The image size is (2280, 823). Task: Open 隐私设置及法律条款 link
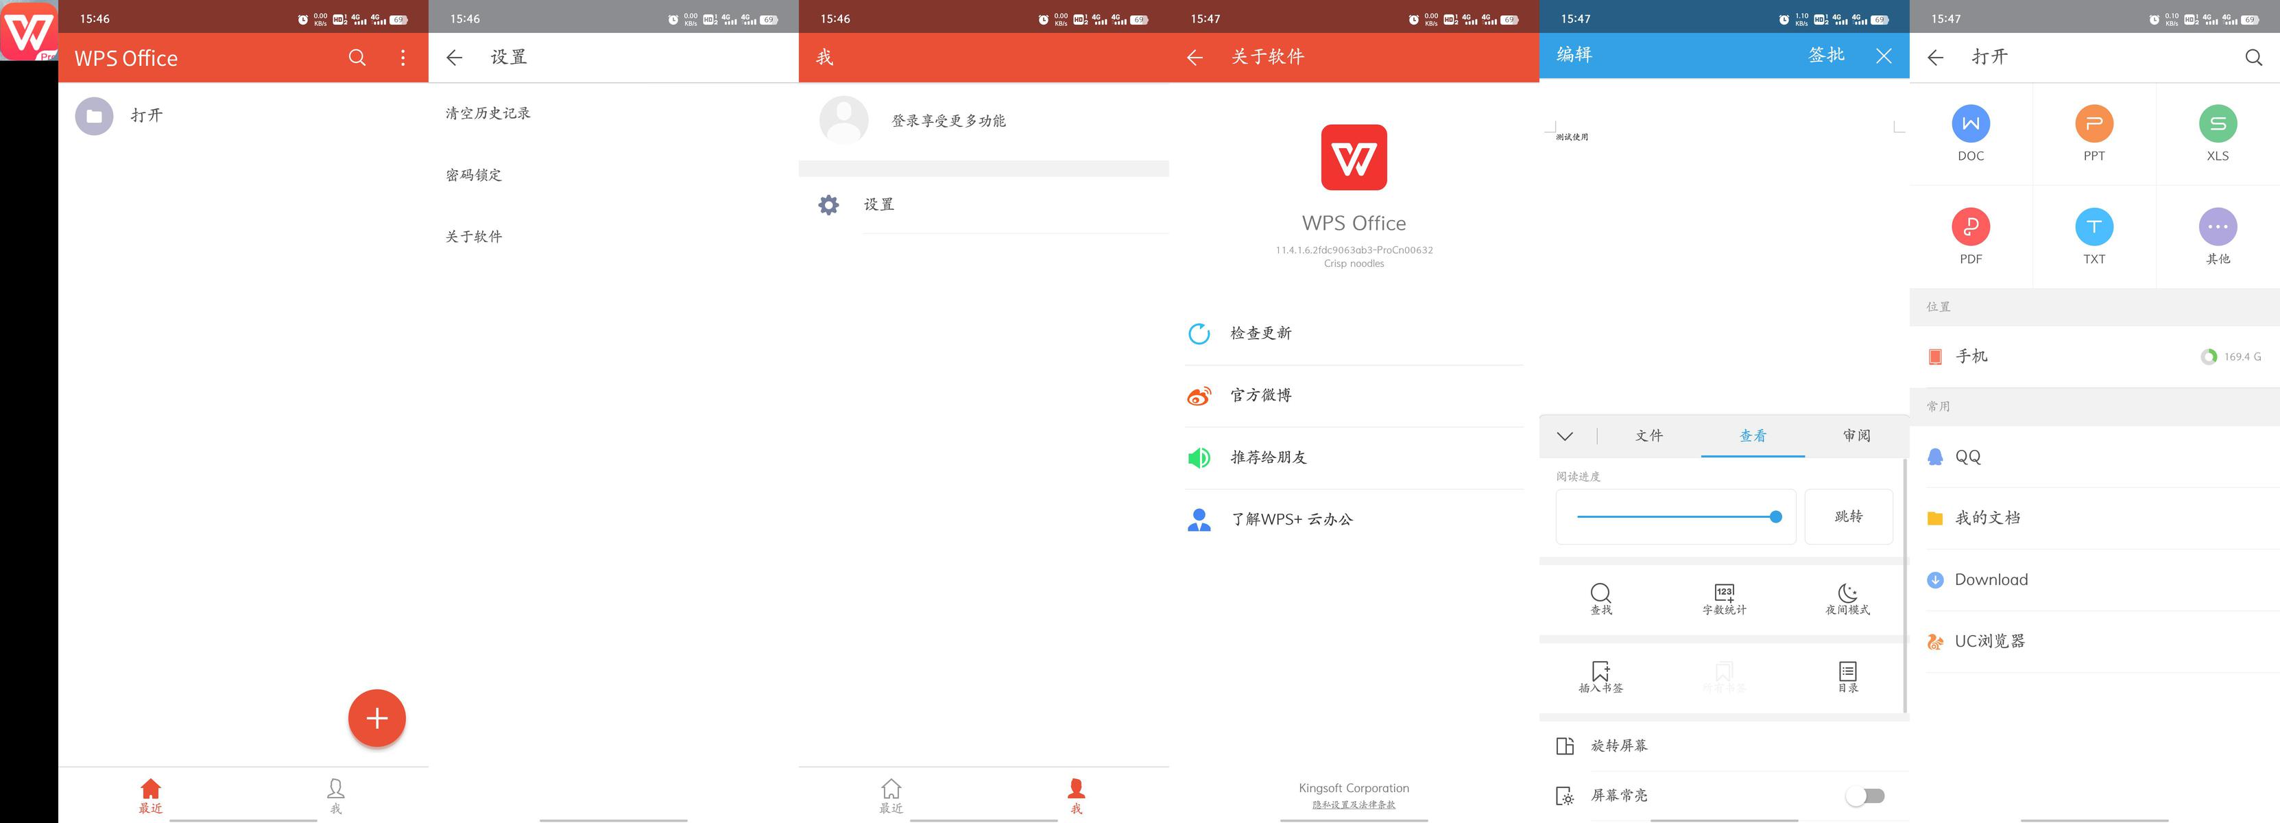click(x=1354, y=805)
